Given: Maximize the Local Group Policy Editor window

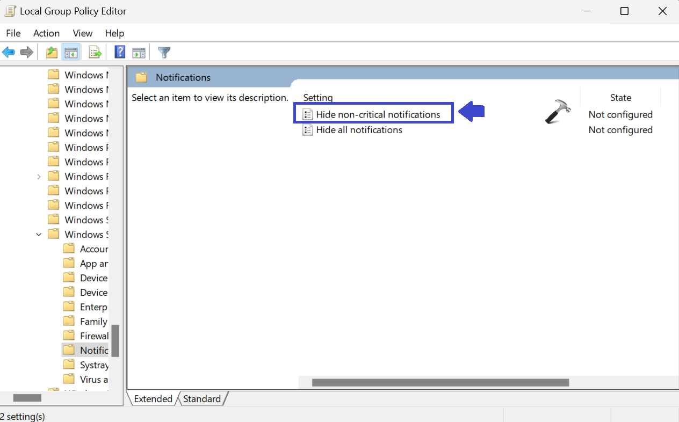Looking at the screenshot, I should (624, 11).
